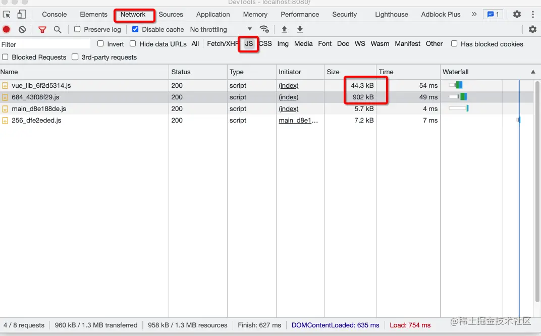Select the All request type filter

click(x=195, y=44)
